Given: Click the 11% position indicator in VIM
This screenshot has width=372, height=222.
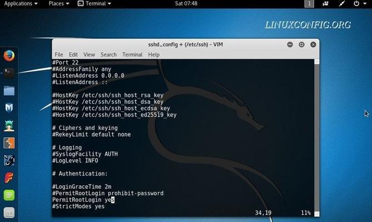Looking at the screenshot, I should point(306,213).
